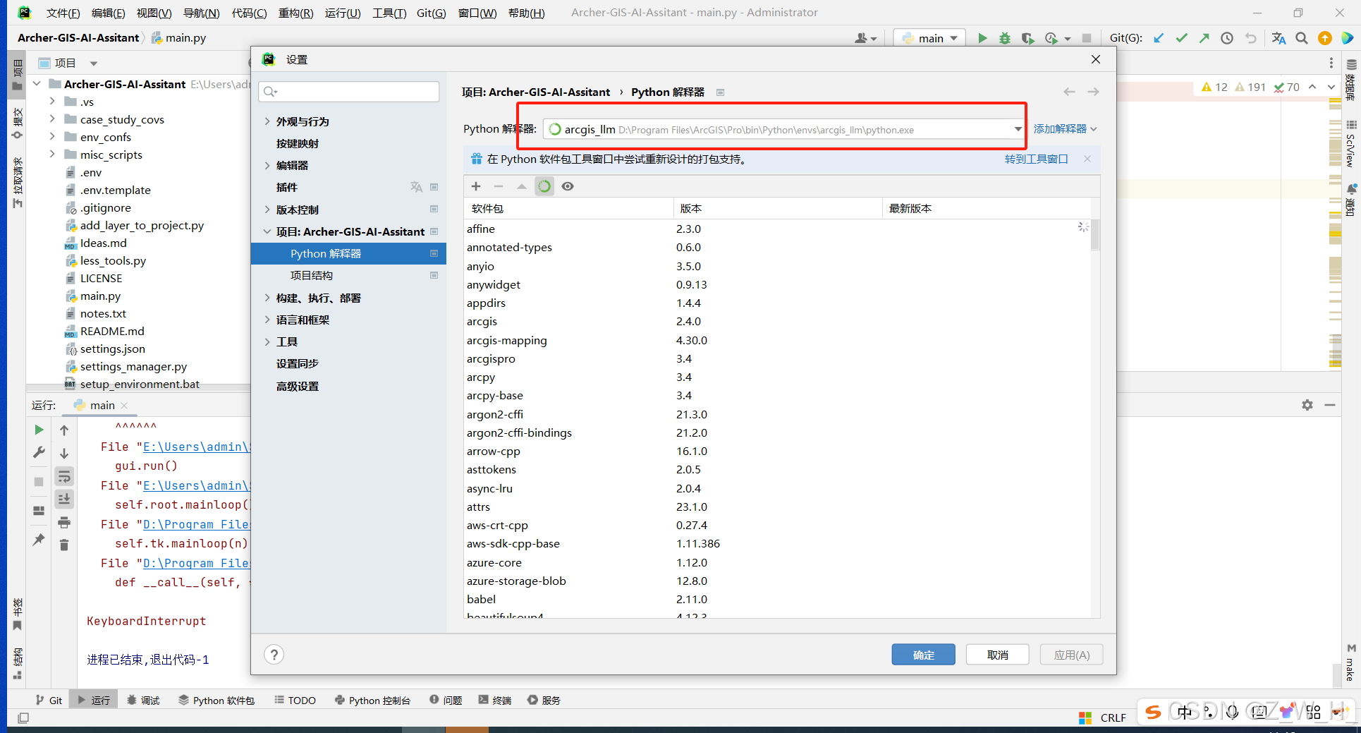This screenshot has width=1361, height=733.
Task: Switch to the TODO tool window tab
Action: (295, 700)
